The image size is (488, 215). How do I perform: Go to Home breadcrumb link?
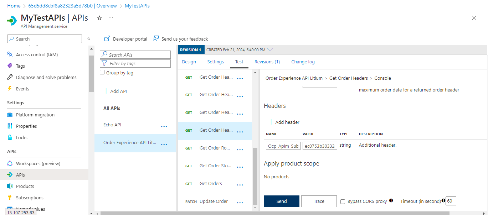[x=14, y=6]
